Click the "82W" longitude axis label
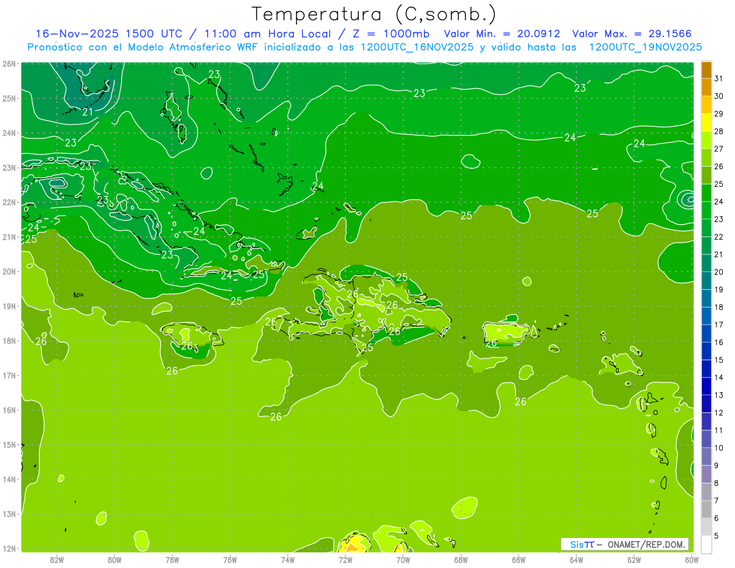The width and height of the screenshot is (735, 568). tap(57, 559)
